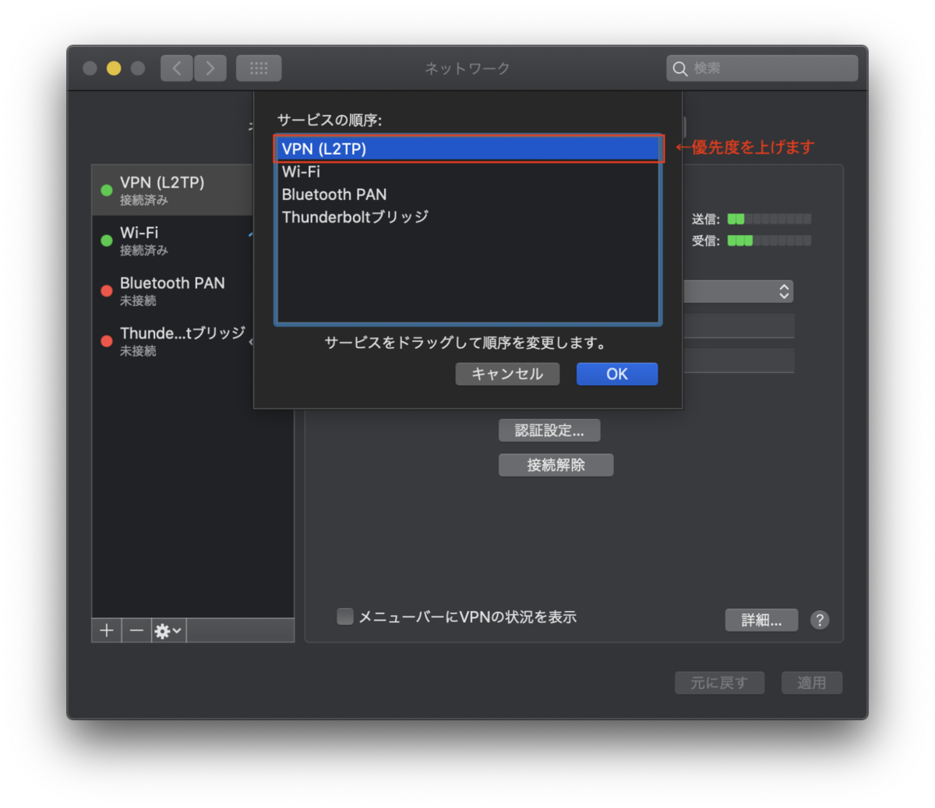Open the gear action menu icon
This screenshot has height=808, width=935.
tap(164, 631)
